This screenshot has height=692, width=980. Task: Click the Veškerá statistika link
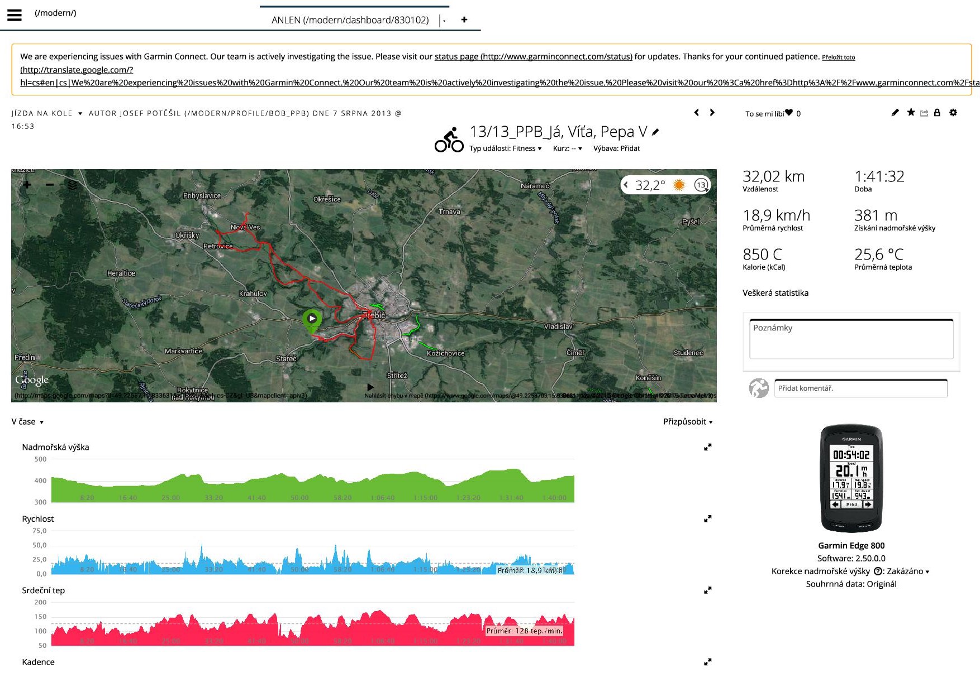(775, 293)
